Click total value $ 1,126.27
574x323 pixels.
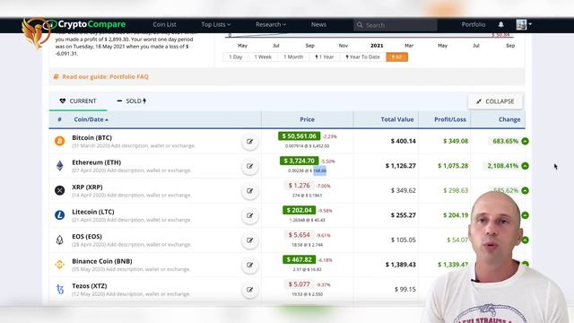tap(401, 166)
